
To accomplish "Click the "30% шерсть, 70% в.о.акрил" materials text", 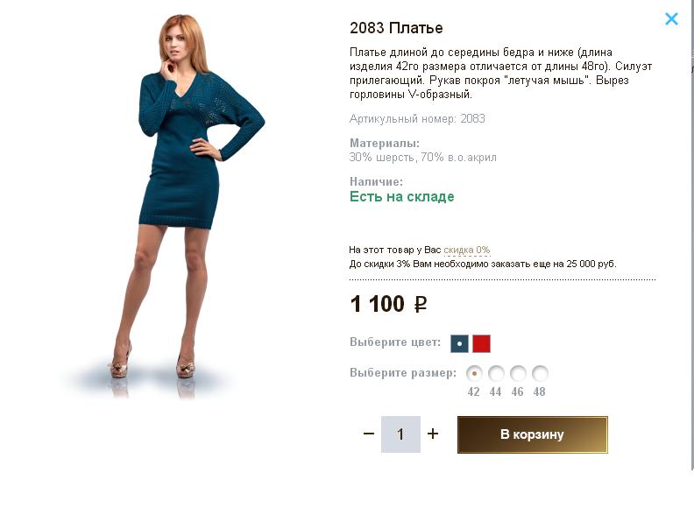I will click(x=422, y=158).
